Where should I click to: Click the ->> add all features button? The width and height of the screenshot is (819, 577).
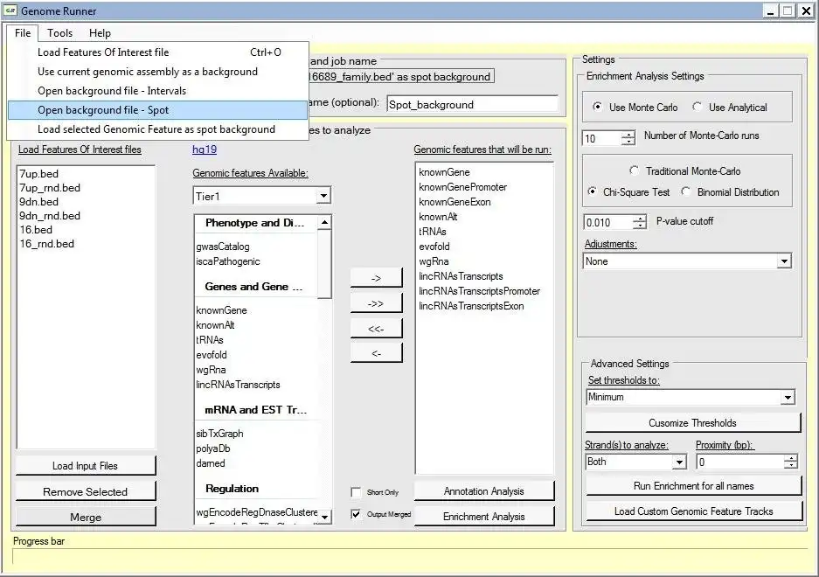click(x=376, y=303)
